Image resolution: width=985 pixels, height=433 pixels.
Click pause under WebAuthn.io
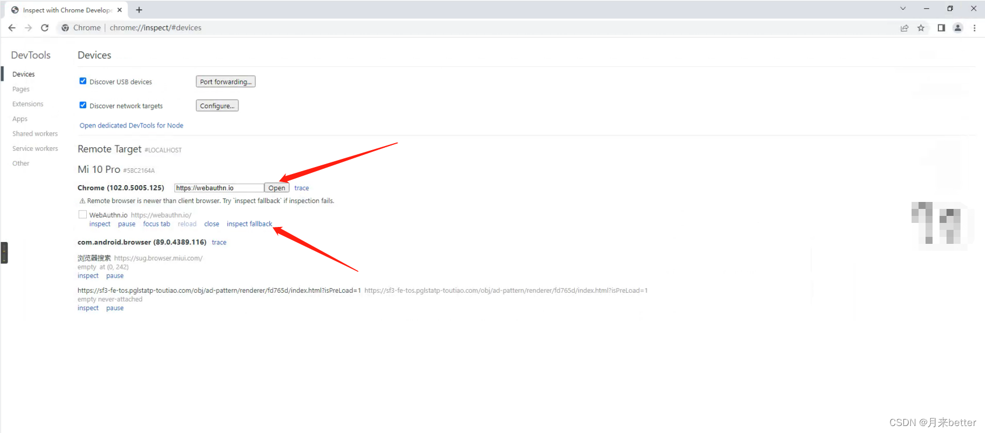pyautogui.click(x=126, y=223)
